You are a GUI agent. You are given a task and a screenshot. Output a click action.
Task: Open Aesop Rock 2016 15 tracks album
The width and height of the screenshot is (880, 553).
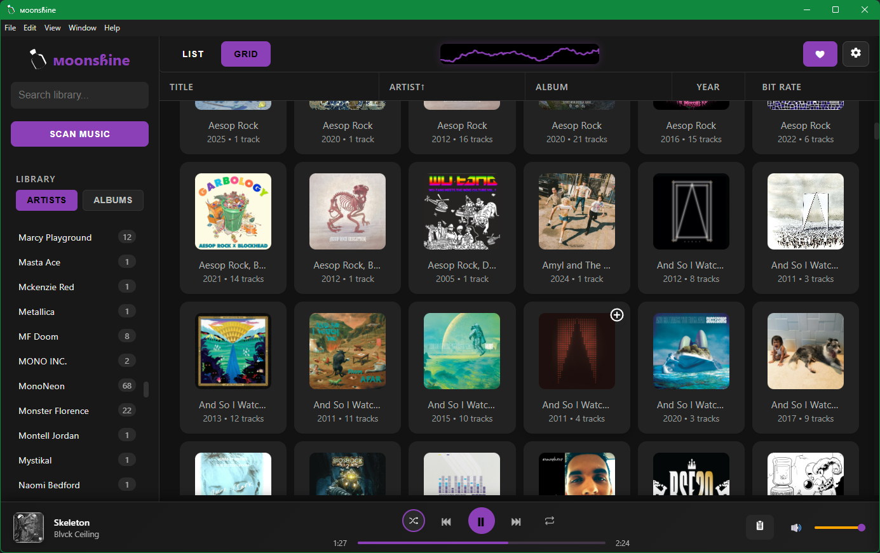(691, 127)
